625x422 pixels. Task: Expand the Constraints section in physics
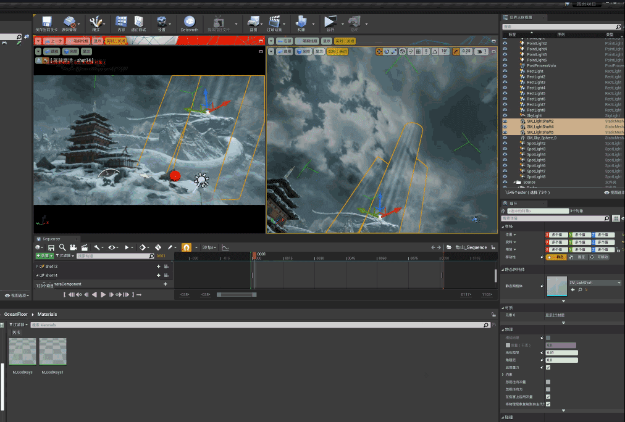[x=503, y=374]
